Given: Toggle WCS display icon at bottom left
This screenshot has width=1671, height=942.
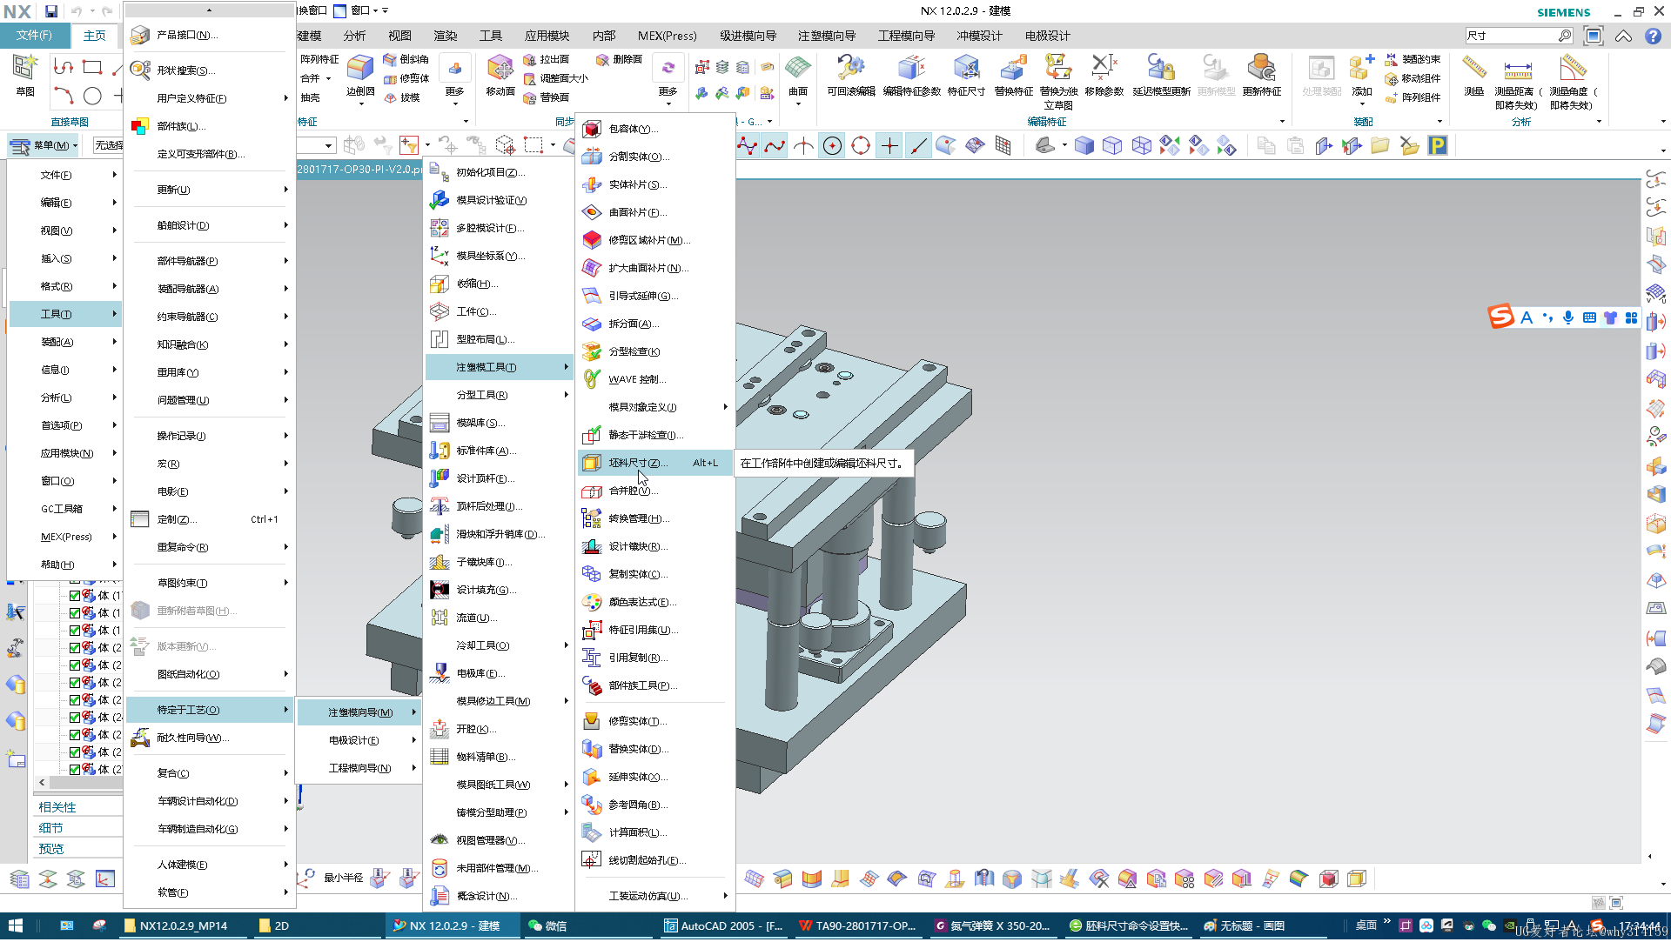Looking at the screenshot, I should click(x=105, y=879).
